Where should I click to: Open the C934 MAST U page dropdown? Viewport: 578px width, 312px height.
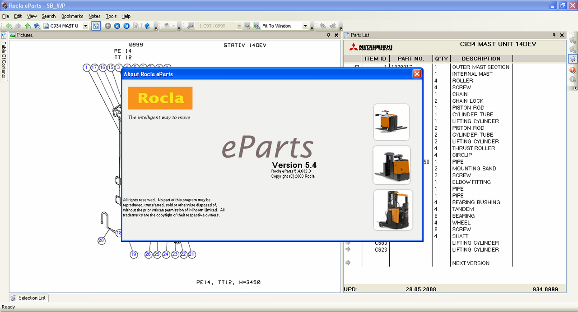pos(85,26)
